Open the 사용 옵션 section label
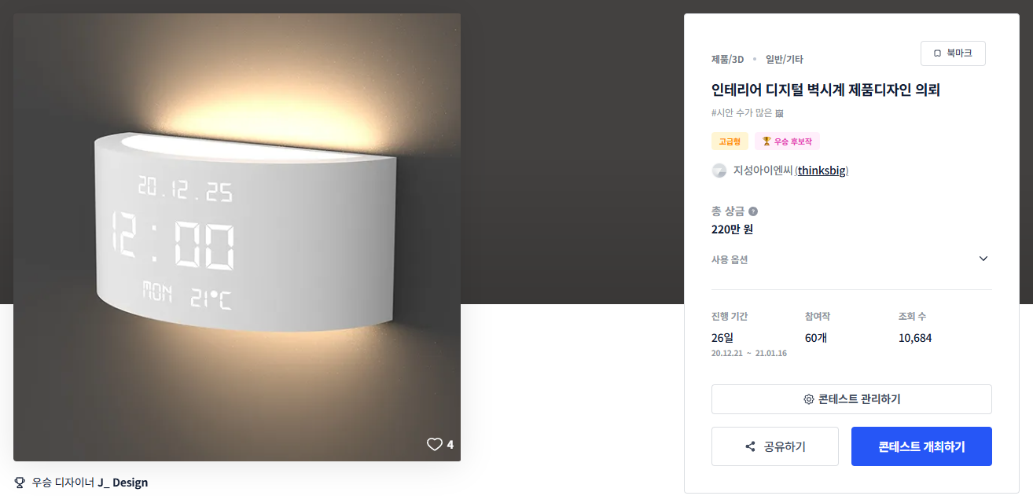 [x=730, y=259]
